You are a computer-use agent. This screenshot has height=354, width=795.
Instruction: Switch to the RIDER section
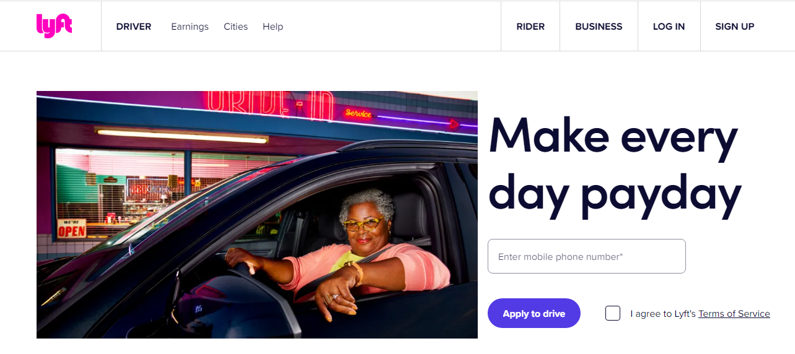pyautogui.click(x=530, y=27)
